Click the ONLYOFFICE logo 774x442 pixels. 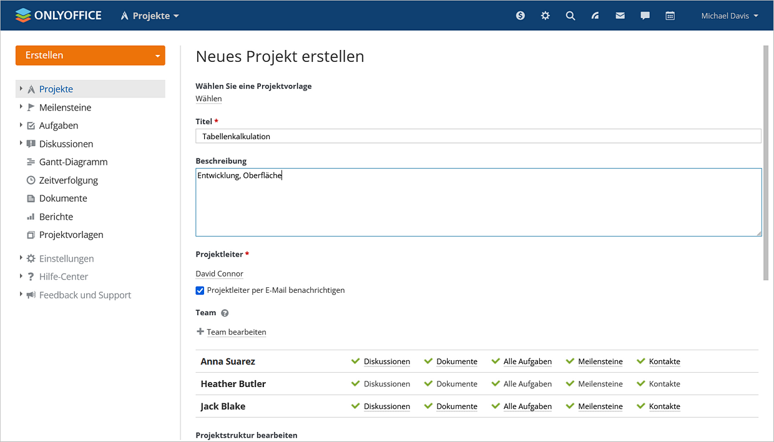(x=58, y=15)
